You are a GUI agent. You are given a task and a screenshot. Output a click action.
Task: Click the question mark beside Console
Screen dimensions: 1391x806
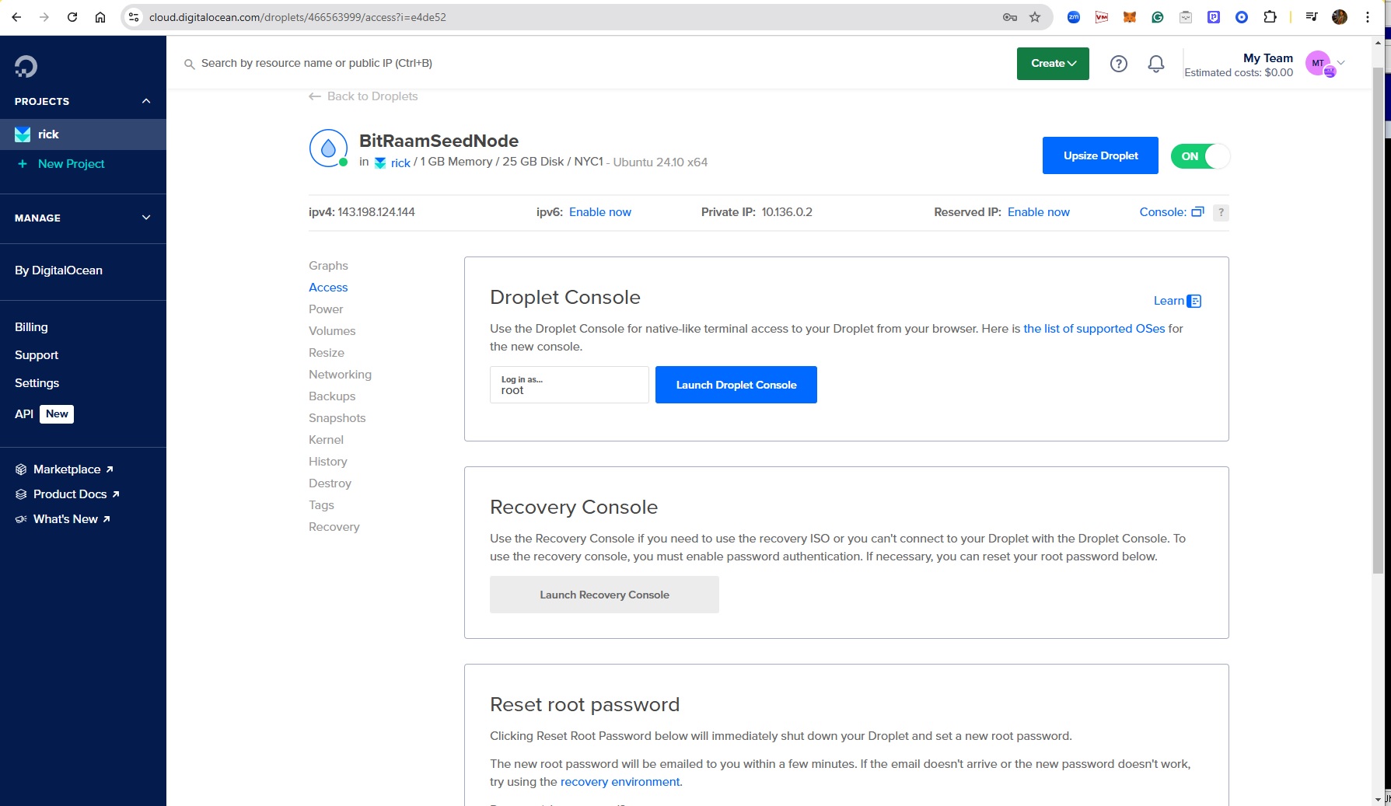tap(1221, 212)
